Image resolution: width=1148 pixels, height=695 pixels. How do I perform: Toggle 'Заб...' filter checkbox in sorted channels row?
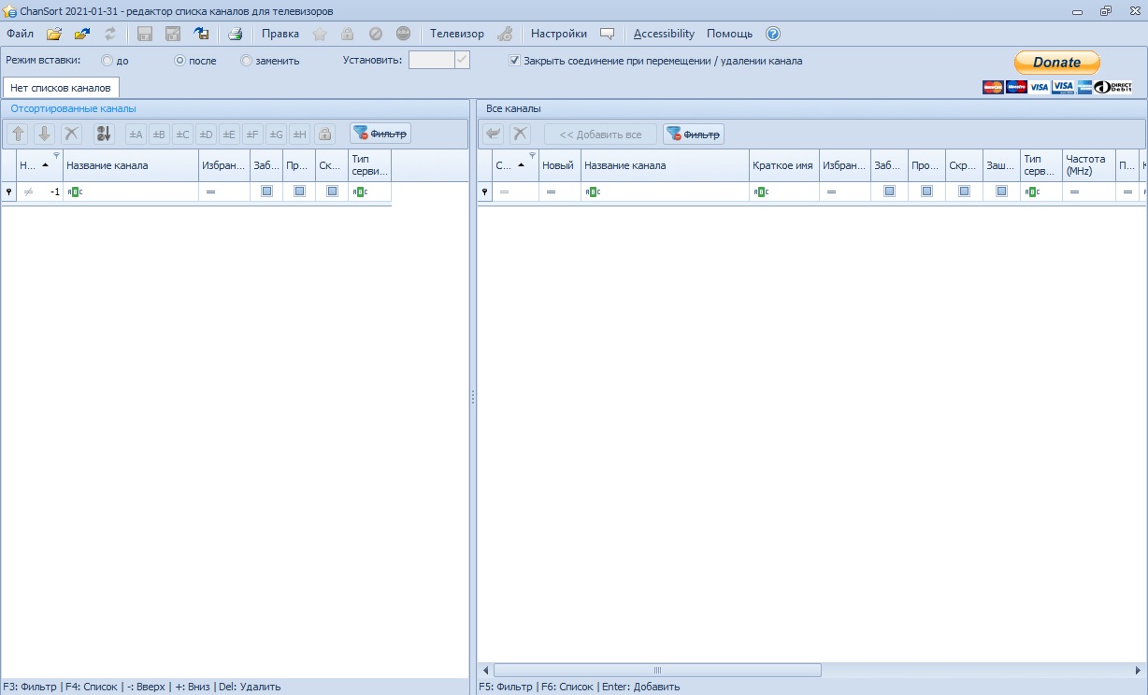pos(266,191)
